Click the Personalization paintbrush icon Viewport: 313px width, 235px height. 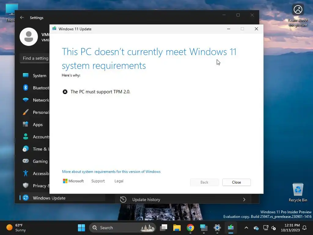tap(26, 112)
